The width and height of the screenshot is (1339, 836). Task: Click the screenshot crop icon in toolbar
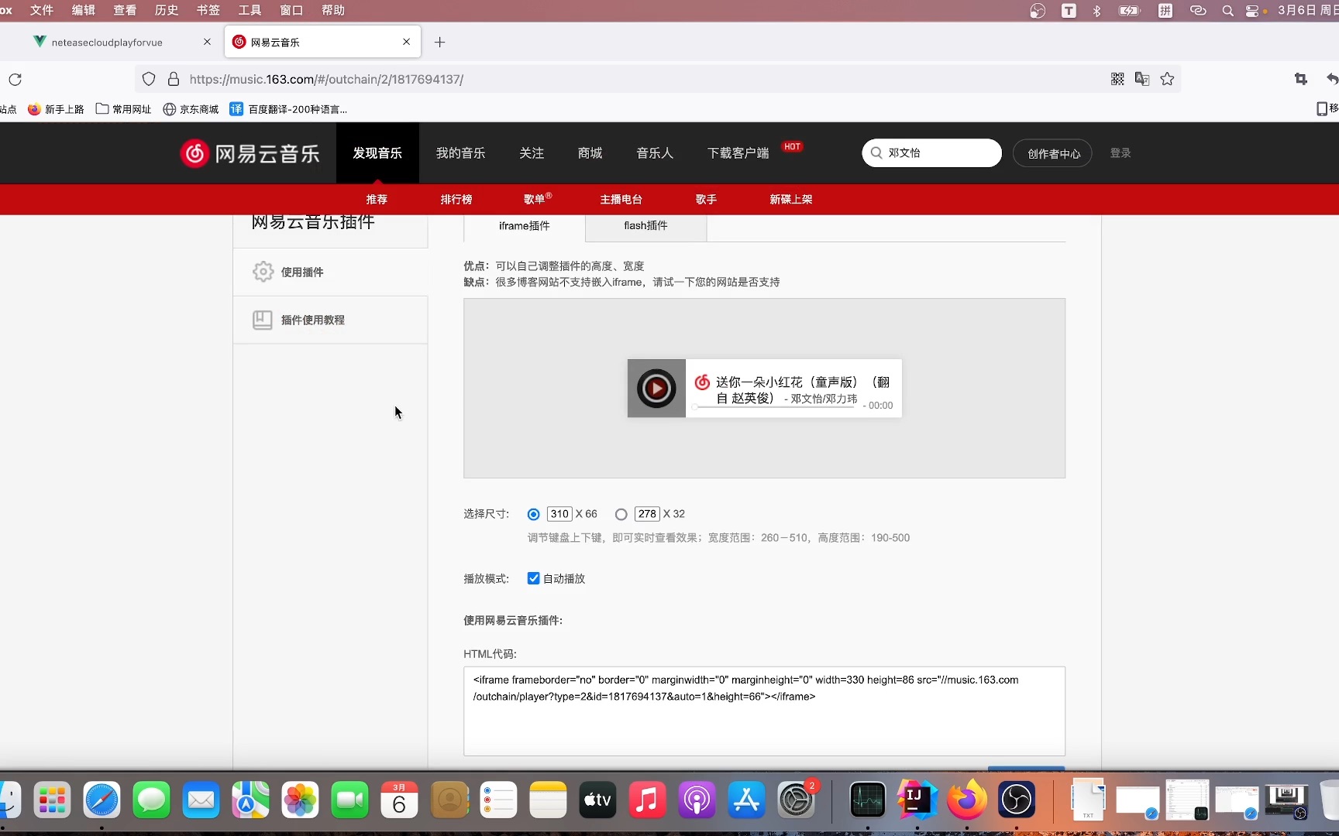click(1301, 79)
